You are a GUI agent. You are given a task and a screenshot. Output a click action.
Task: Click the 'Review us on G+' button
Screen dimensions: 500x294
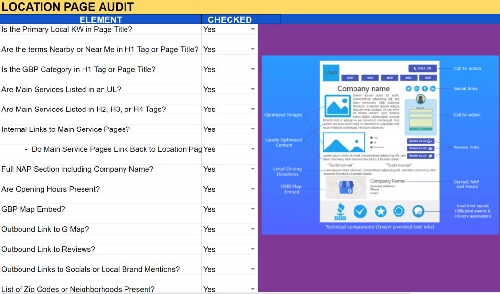(x=420, y=141)
